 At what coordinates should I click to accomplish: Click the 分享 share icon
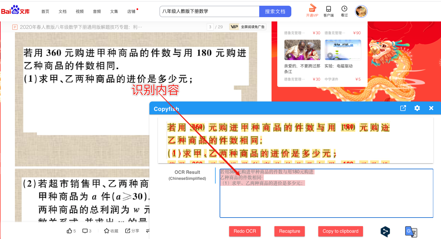click(x=128, y=231)
